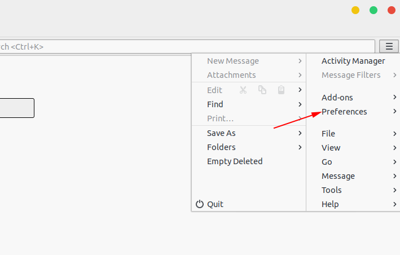This screenshot has height=255, width=400.
Task: Expand the Edit submenu arrow
Action: (x=300, y=90)
